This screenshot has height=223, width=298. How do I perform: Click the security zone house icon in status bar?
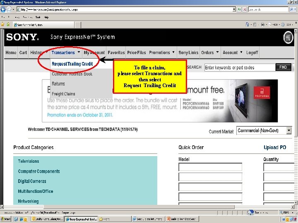tap(251, 212)
